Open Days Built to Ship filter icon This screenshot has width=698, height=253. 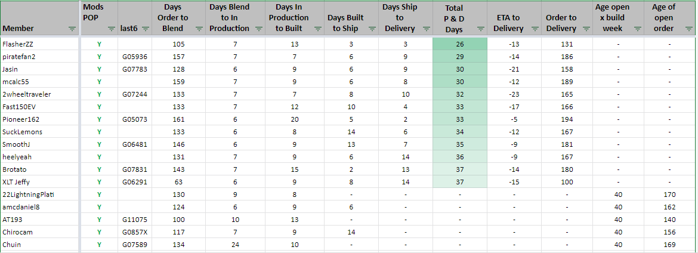tap(373, 29)
